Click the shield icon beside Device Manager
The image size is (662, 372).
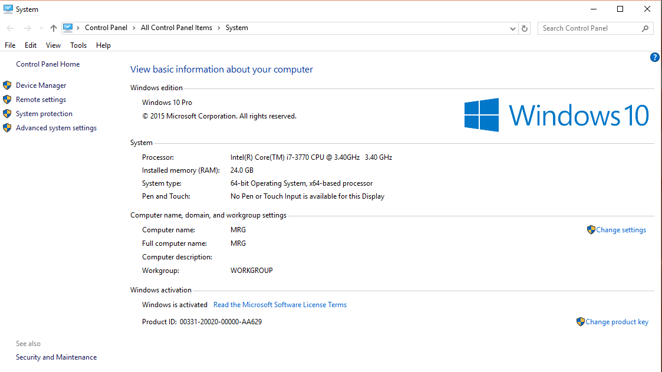coord(7,85)
